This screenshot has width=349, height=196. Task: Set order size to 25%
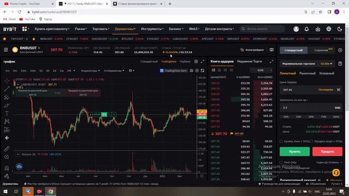click(298, 117)
